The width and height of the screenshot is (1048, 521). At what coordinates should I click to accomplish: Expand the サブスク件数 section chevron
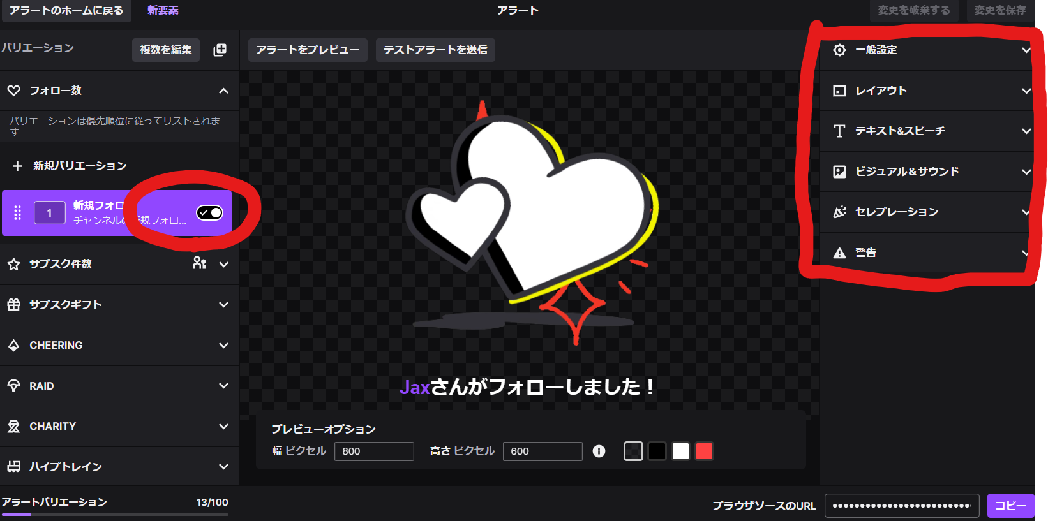(223, 264)
